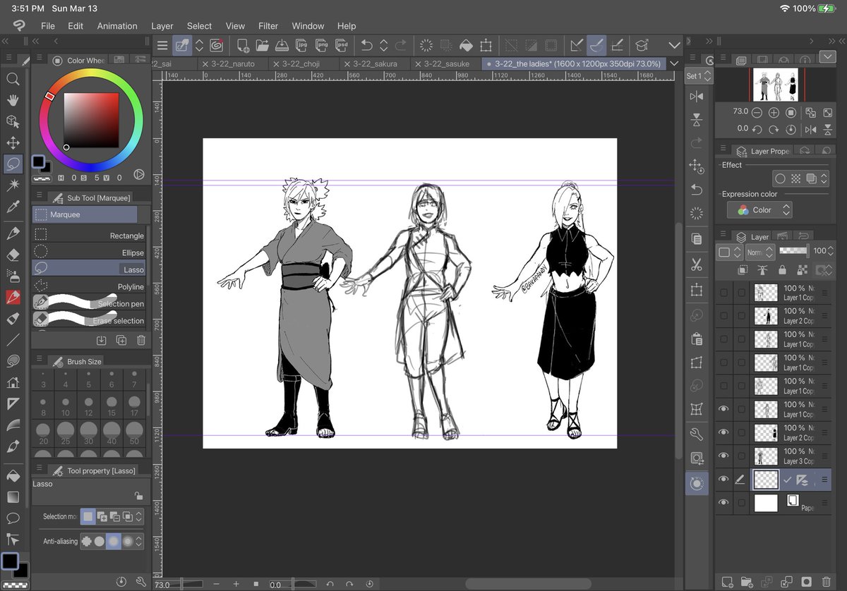847x591 pixels.
Task: Click the Scale/Rotate transform icon in command bar
Action: tap(486, 45)
